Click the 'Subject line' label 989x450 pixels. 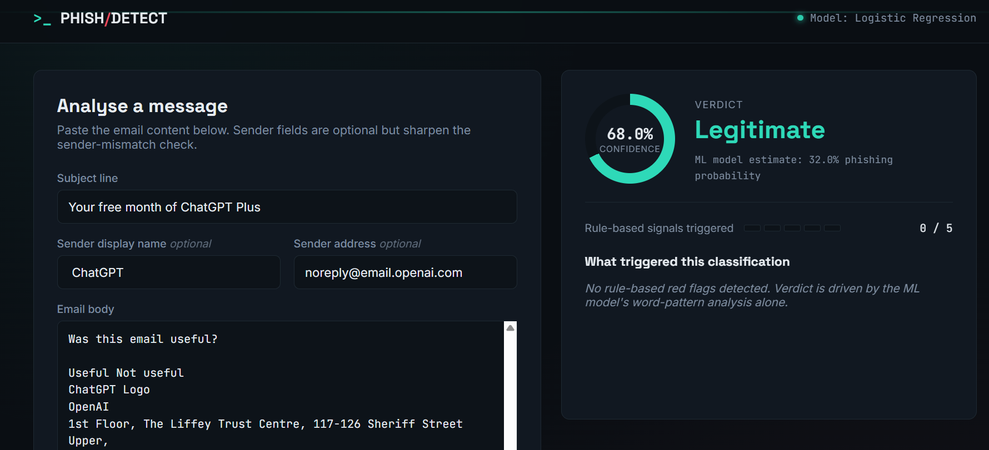click(87, 178)
